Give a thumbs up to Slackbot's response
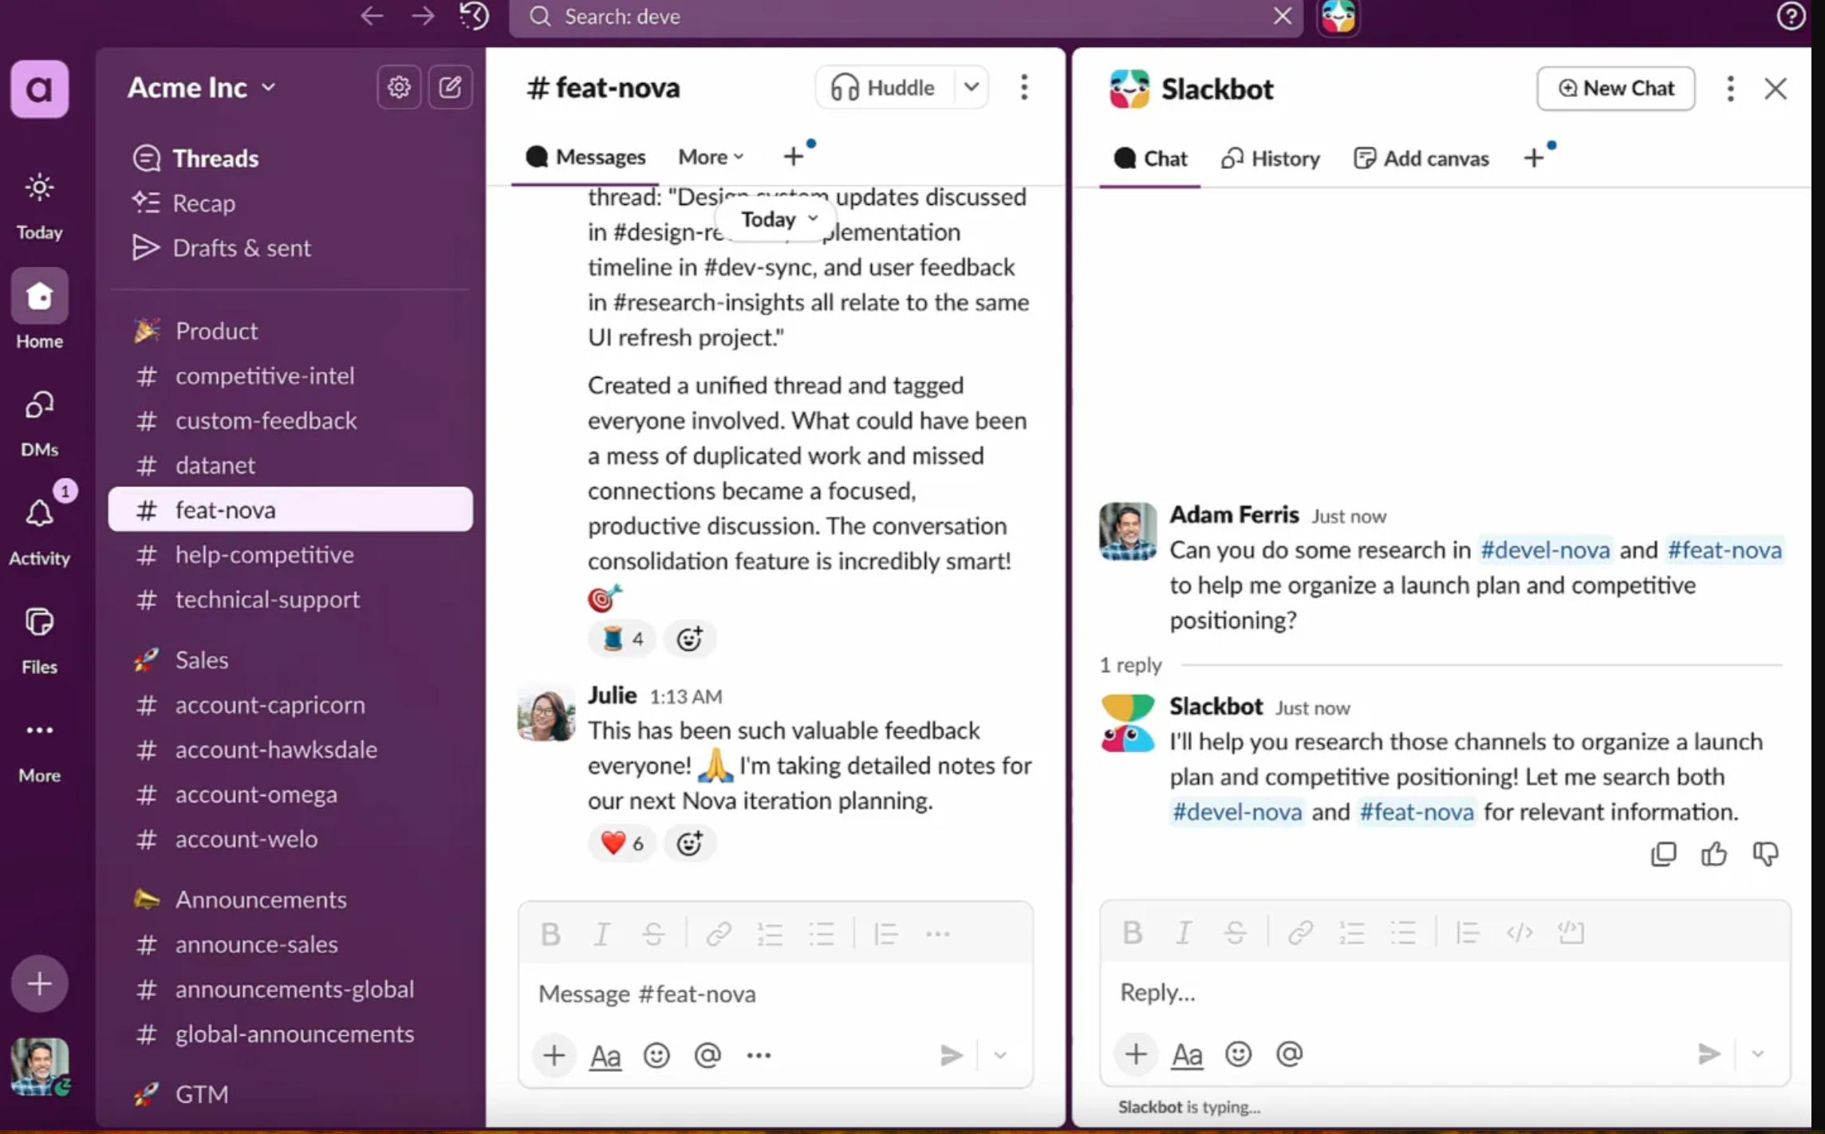Viewport: 1825px width, 1134px height. click(1714, 853)
